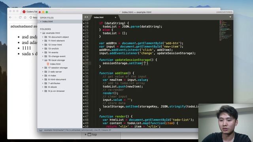Click line number 47 in the gutter

point(87,116)
